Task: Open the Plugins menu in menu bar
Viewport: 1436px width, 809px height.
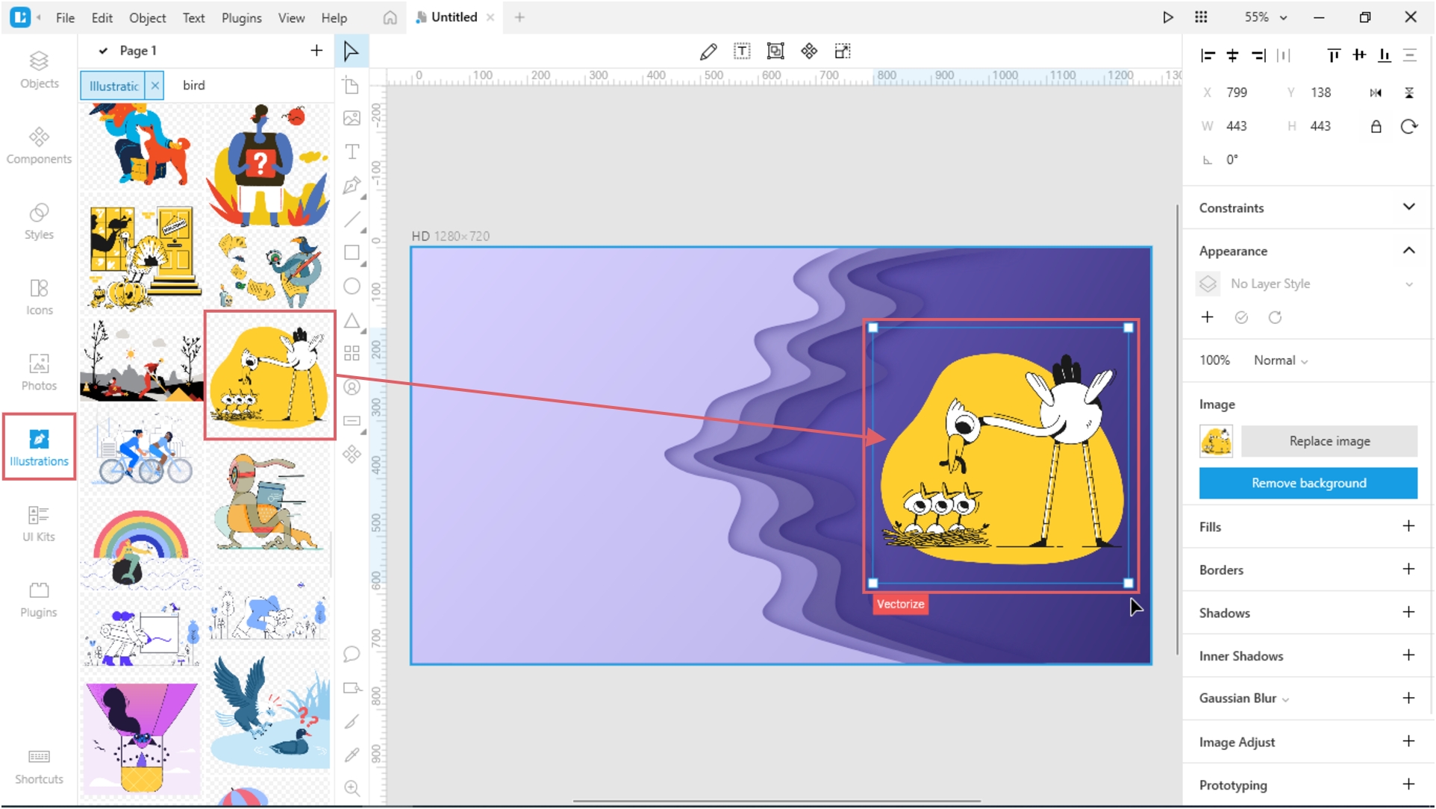Action: coord(241,18)
